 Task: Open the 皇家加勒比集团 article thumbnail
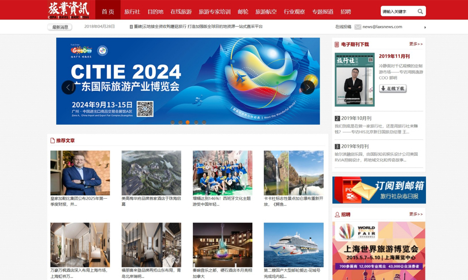pyautogui.click(x=80, y=173)
